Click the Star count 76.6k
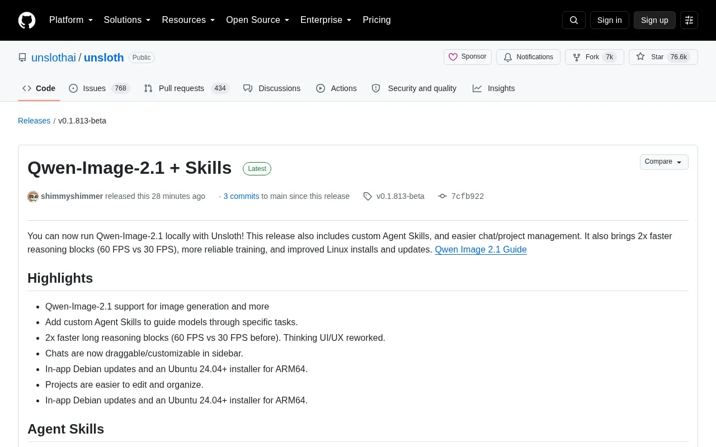This screenshot has width=716, height=447. pyautogui.click(x=679, y=57)
